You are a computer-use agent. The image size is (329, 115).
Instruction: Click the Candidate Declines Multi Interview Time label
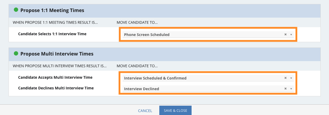pos(56,88)
